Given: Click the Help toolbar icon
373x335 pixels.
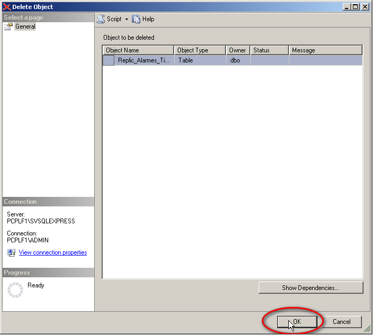Looking at the screenshot, I should [x=137, y=19].
